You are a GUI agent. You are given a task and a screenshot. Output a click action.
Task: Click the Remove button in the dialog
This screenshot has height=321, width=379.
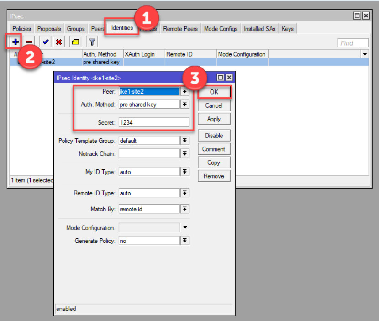pos(214,176)
